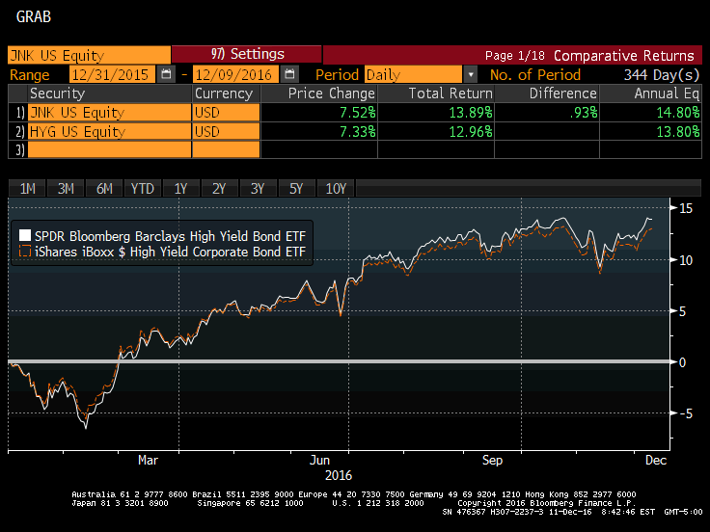
Task: Open the 97) Settings menu
Action: click(247, 54)
